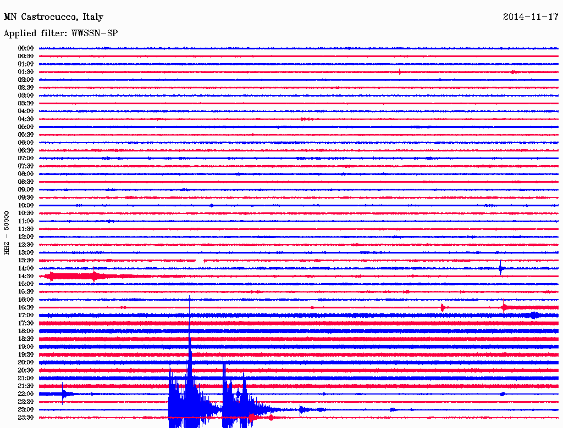The height and width of the screenshot is (428, 563).
Task: Click the 17:00 time label
Action: (x=26, y=316)
